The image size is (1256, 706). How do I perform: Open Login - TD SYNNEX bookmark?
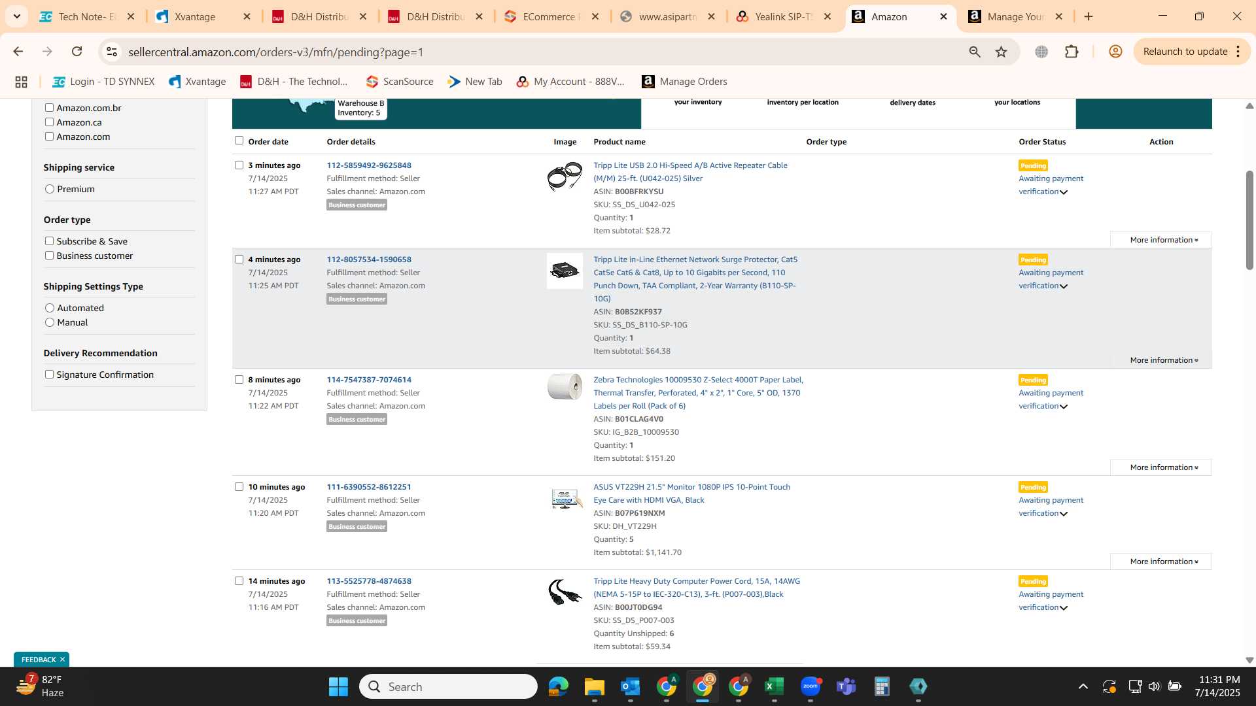pos(104,82)
